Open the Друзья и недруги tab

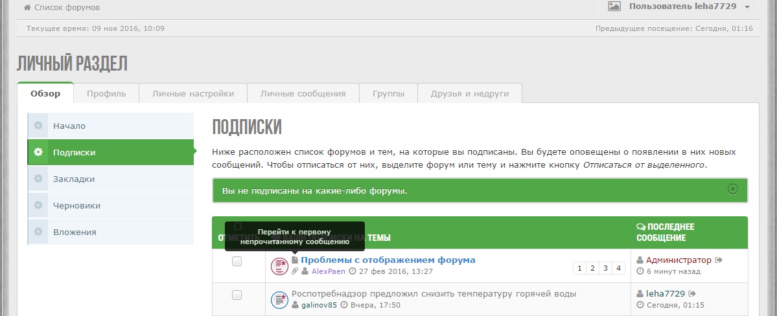tap(469, 93)
